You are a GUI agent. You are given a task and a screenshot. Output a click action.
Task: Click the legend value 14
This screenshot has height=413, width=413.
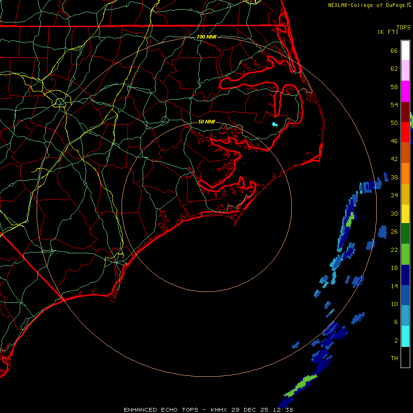tap(394, 286)
